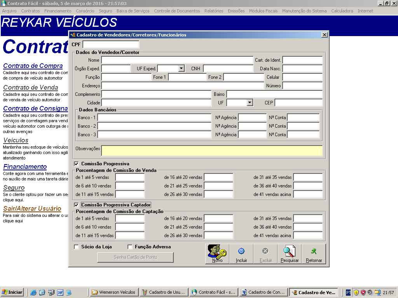Open Pesquisar with the magnifier icon

289,254
